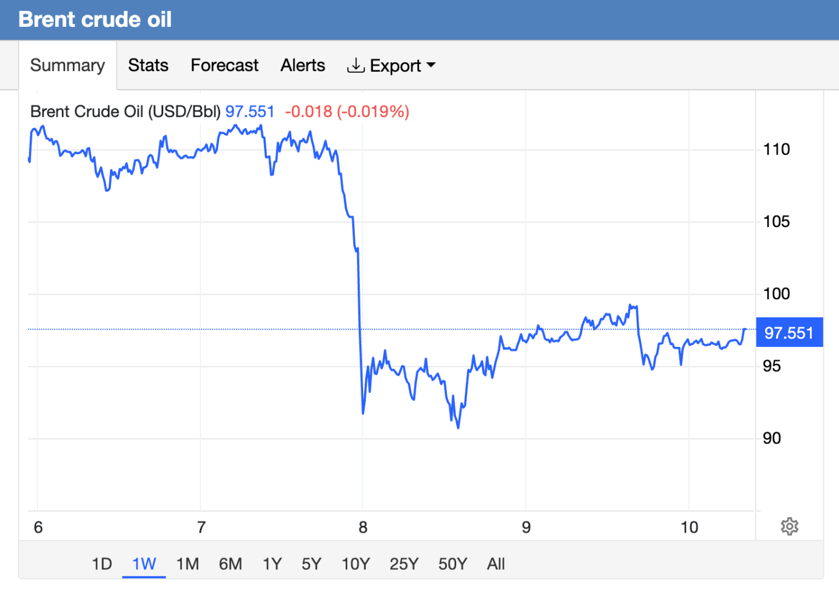839x592 pixels.
Task: Switch chart to 1M range
Action: click(x=188, y=563)
